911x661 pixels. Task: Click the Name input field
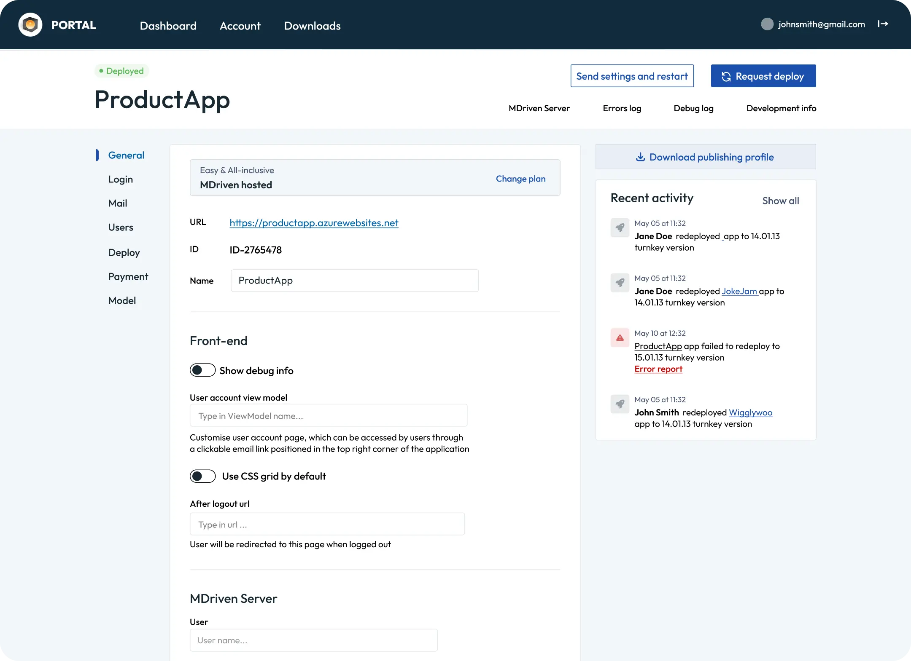(x=355, y=281)
